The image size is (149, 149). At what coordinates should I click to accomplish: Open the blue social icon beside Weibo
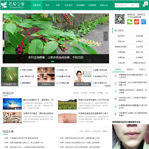[144, 22]
